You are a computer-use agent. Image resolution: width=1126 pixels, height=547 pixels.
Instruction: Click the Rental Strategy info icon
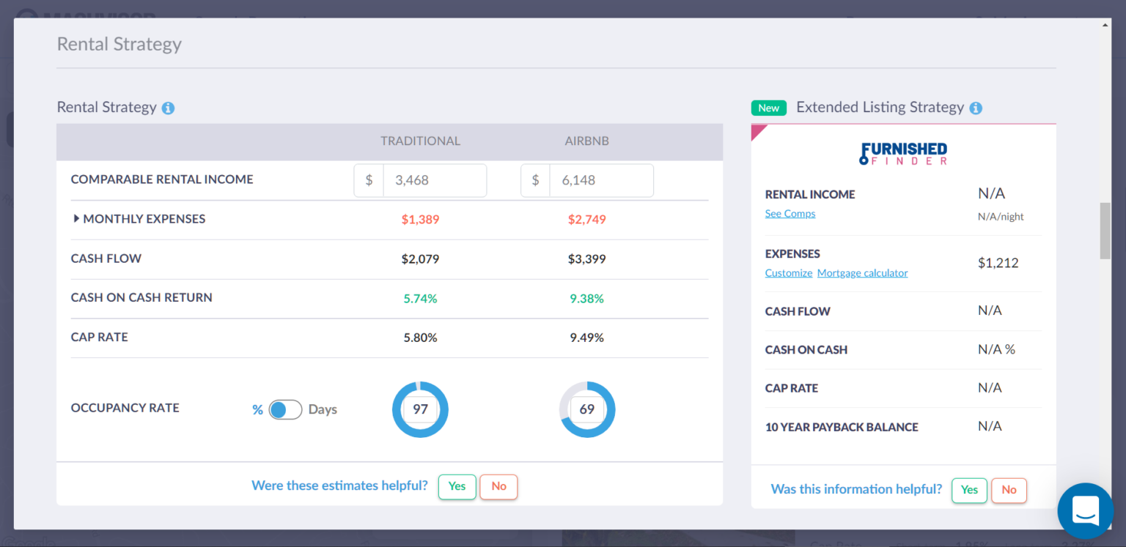point(168,108)
